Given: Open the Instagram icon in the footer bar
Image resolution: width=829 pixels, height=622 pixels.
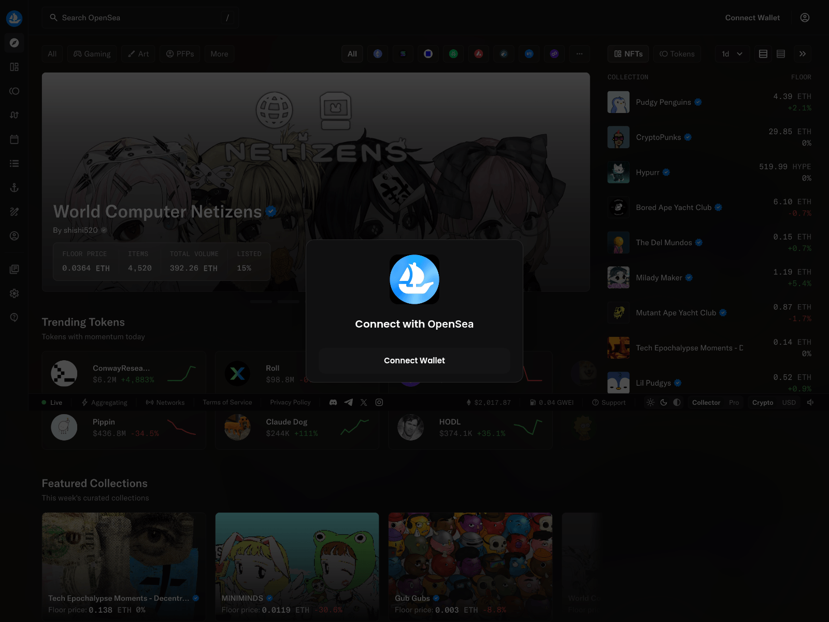Looking at the screenshot, I should click(x=379, y=402).
